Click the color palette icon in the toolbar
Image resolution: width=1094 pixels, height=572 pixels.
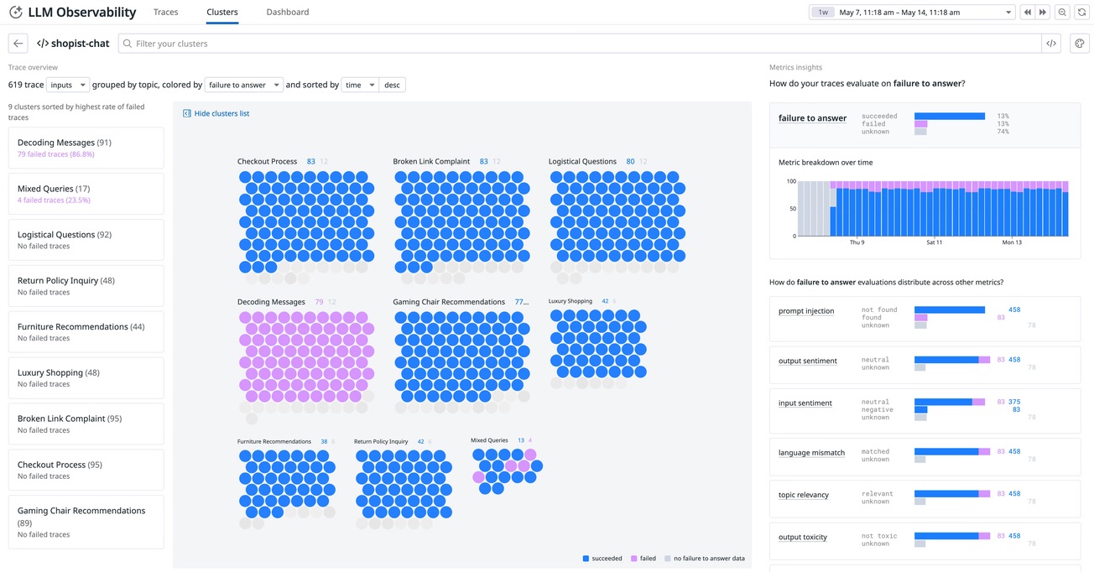click(1079, 42)
